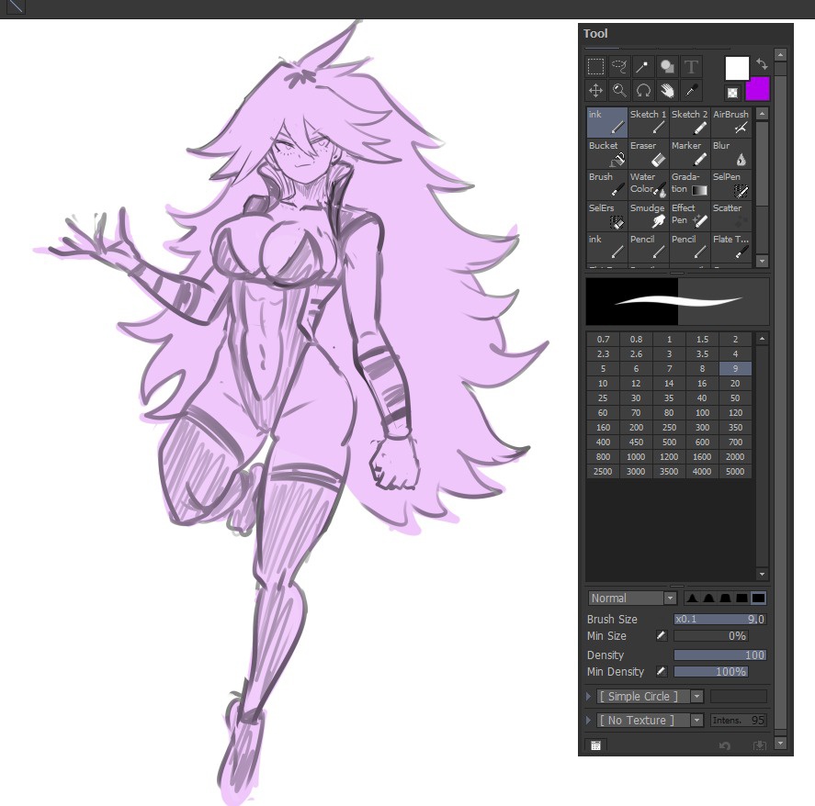Open the tool settings list icon
Viewport: 815px width, 806px height.
pyautogui.click(x=595, y=745)
